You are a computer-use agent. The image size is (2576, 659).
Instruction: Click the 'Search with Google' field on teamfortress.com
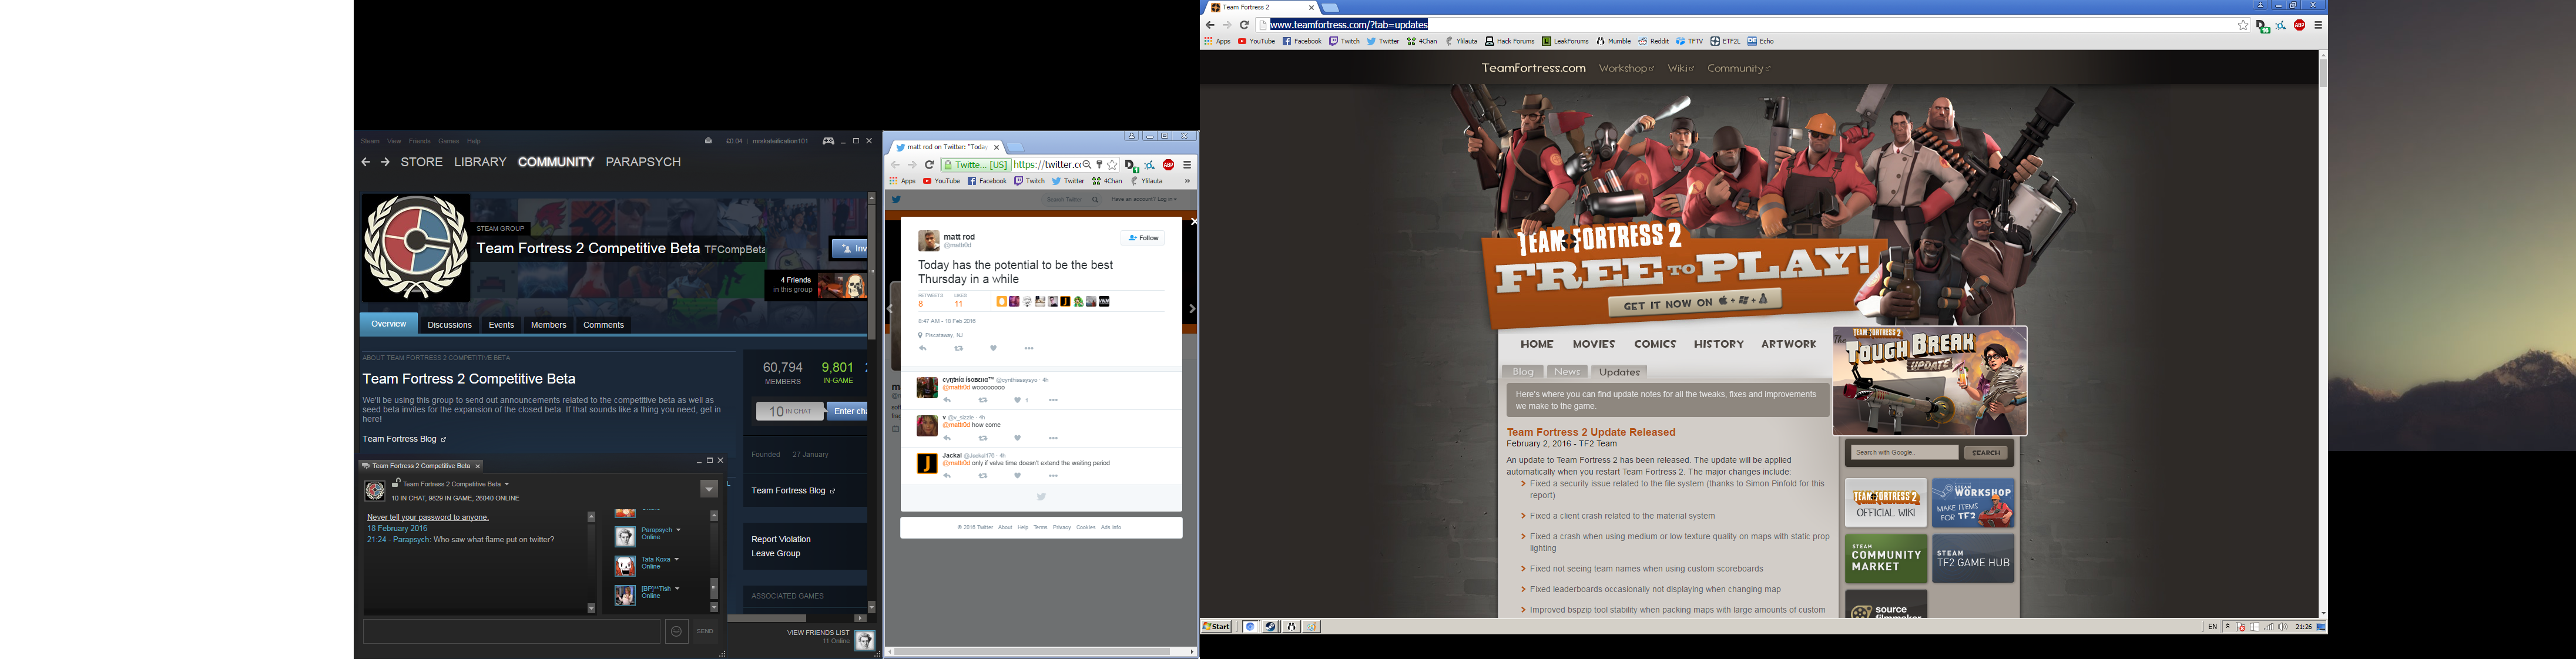tap(1904, 453)
